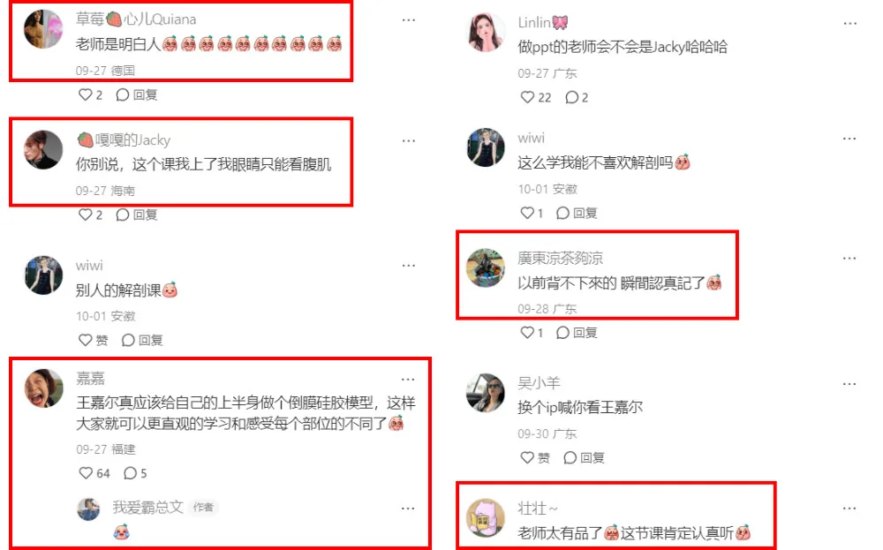This screenshot has height=550, width=883.
Task: Open more options for 草莓心儿Quiana's comment
Action: point(408,20)
